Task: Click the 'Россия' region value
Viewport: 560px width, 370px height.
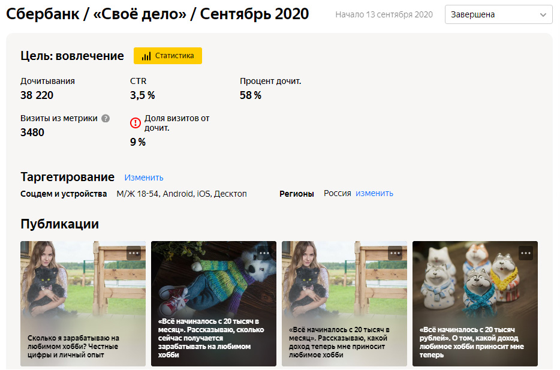Action: click(338, 193)
